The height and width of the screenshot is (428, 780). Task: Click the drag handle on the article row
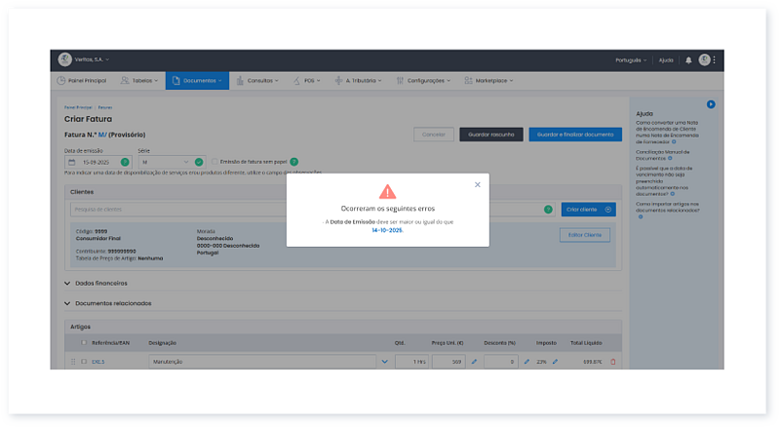[x=72, y=362]
